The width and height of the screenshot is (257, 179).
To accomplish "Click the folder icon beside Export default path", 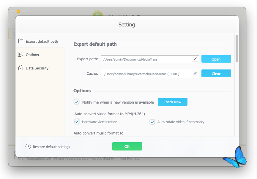I will click(x=21, y=41).
